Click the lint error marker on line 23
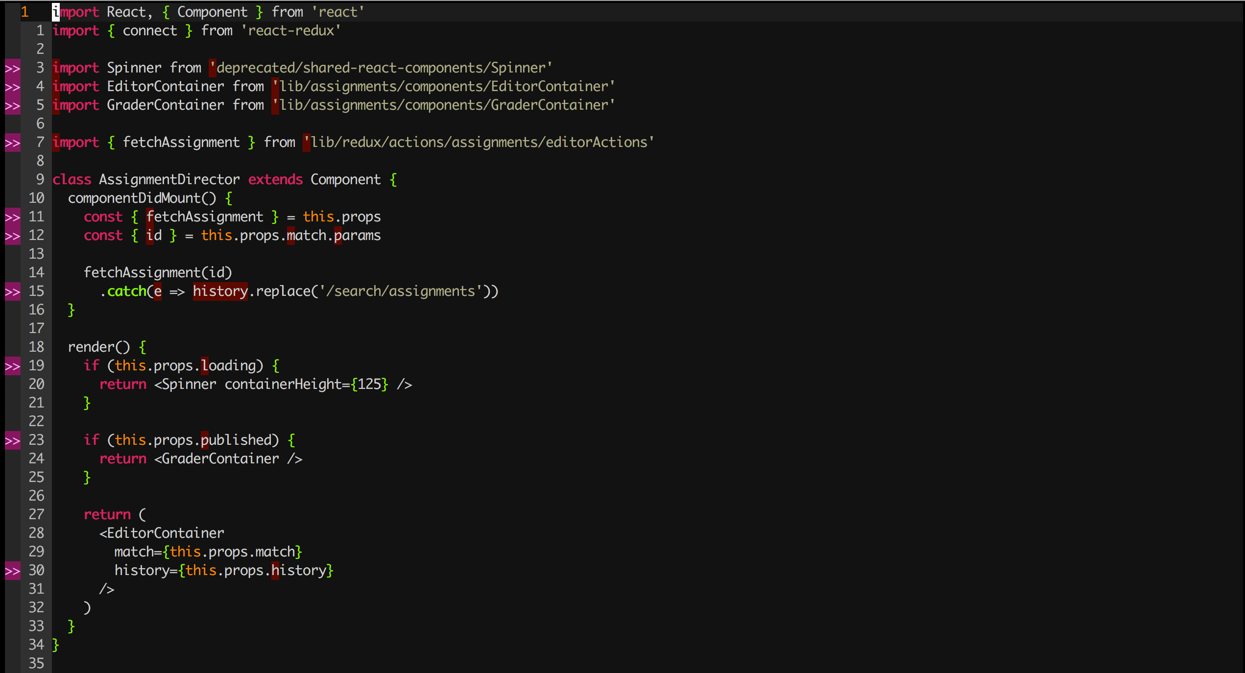This screenshot has width=1245, height=673. point(12,440)
